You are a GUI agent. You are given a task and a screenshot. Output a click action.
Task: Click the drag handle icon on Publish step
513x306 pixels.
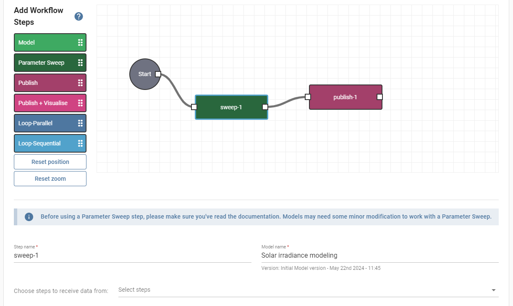click(x=81, y=82)
